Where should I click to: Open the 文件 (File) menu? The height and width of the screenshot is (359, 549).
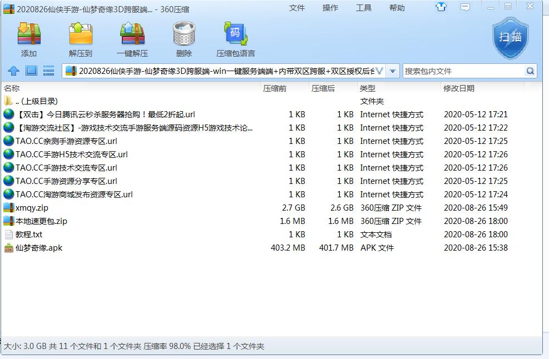point(298,8)
